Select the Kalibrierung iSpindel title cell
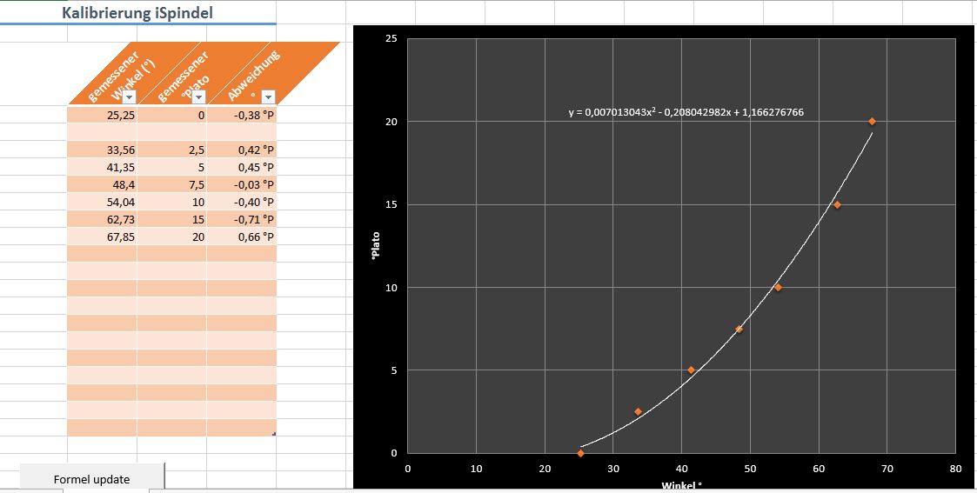The image size is (977, 493). 137,13
